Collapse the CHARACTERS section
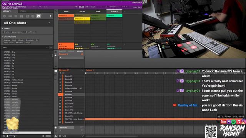Image resolution: width=246 pixels, height=138 pixels. click(x=3, y=37)
